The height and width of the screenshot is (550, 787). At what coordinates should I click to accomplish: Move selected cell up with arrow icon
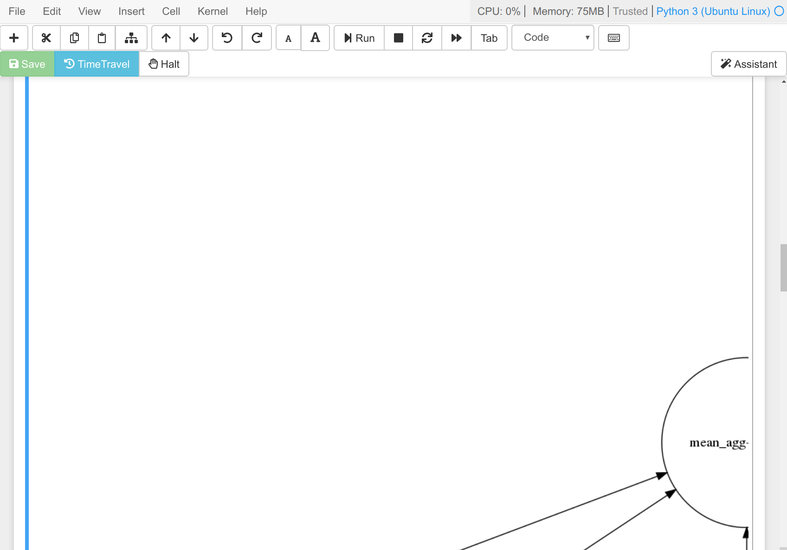click(x=166, y=38)
